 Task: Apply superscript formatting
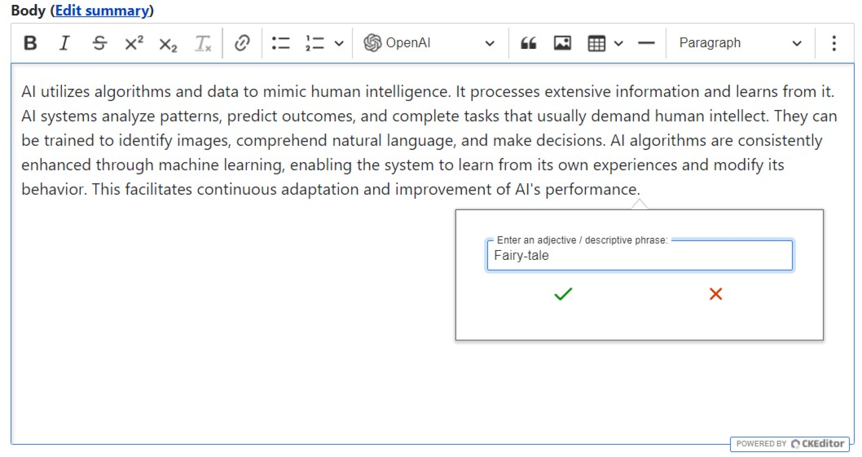(x=134, y=43)
